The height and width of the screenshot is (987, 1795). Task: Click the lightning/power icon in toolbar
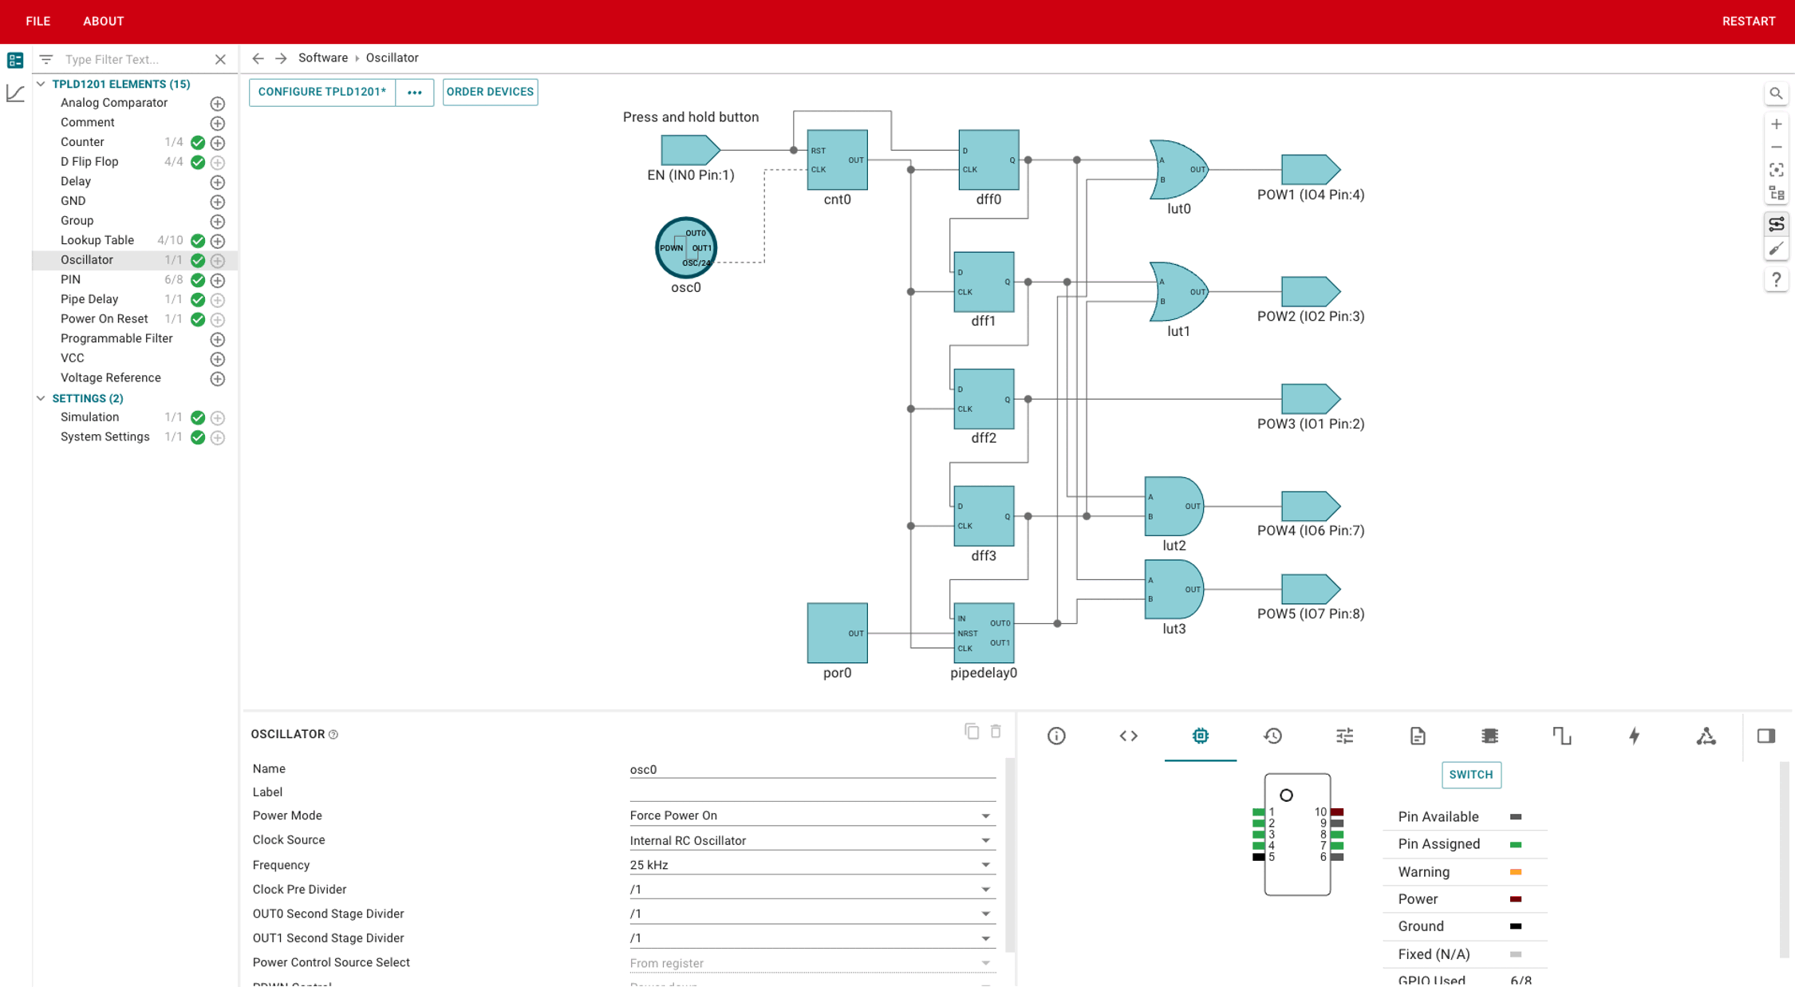pyautogui.click(x=1635, y=736)
